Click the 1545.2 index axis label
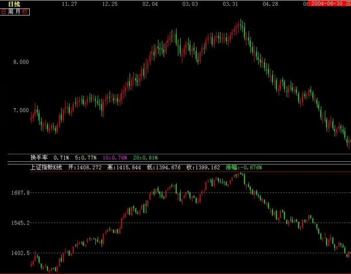The image size is (351, 274). pos(20,223)
